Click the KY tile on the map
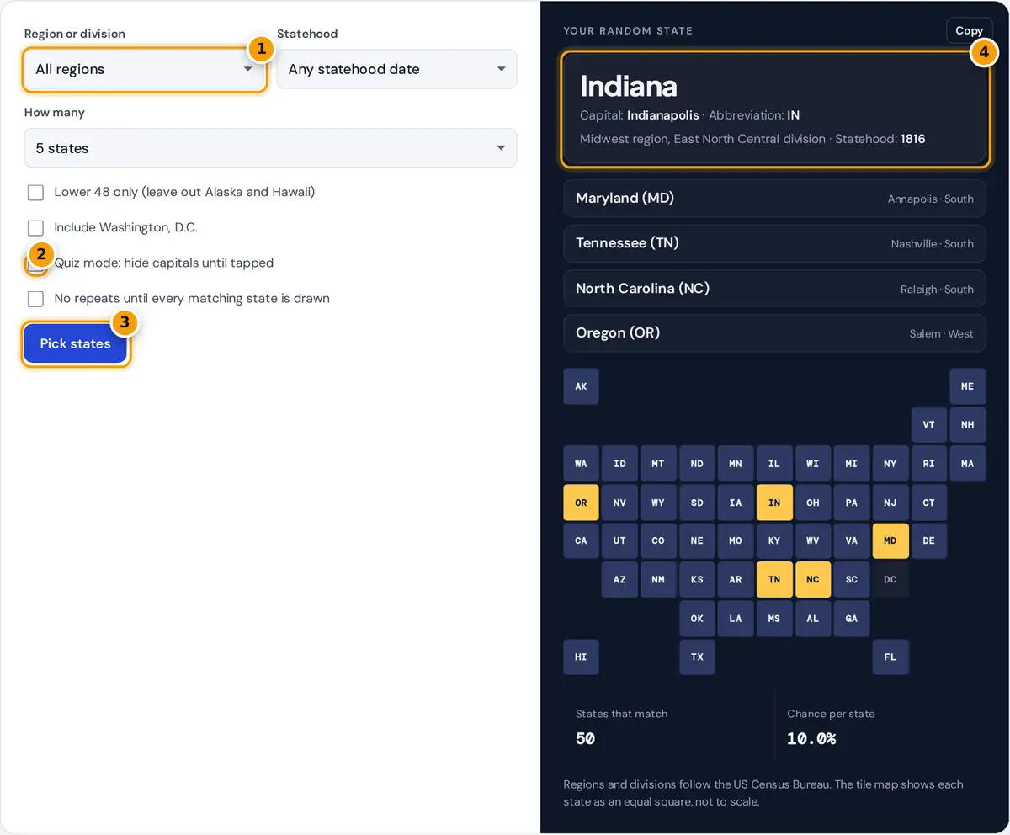Screen dimensions: 1010x835 (x=774, y=540)
